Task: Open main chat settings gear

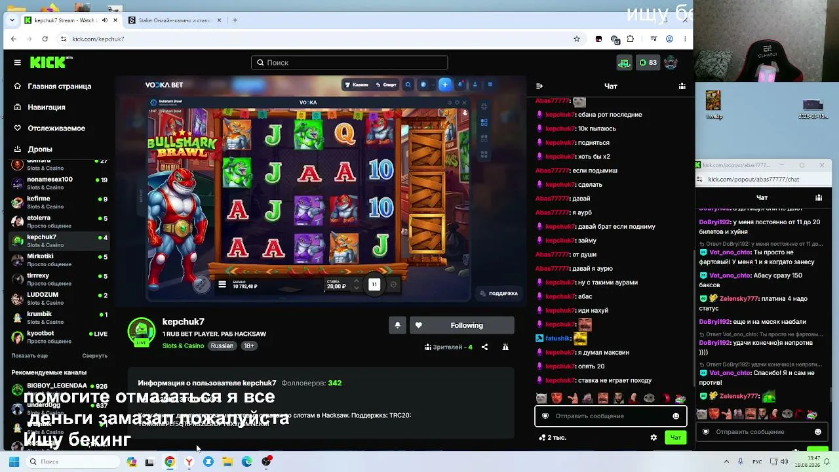Action: click(654, 437)
